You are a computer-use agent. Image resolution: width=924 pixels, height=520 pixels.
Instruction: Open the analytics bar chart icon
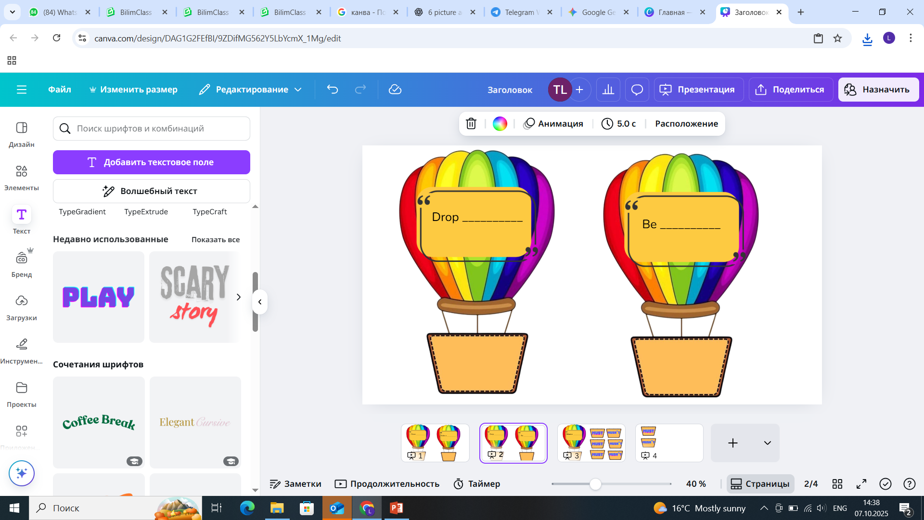pyautogui.click(x=608, y=90)
